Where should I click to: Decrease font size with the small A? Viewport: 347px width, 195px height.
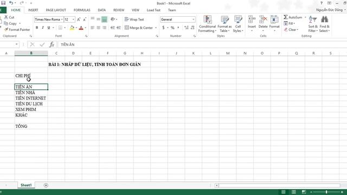(x=85, y=19)
